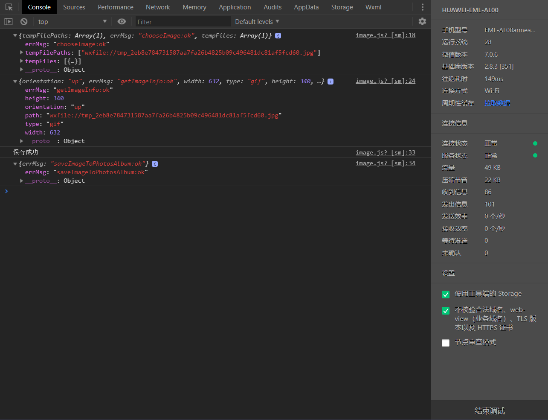548x420 pixels.
Task: Collapse the saveImageToPhotosAlbum errMsg object
Action: (x=15, y=164)
